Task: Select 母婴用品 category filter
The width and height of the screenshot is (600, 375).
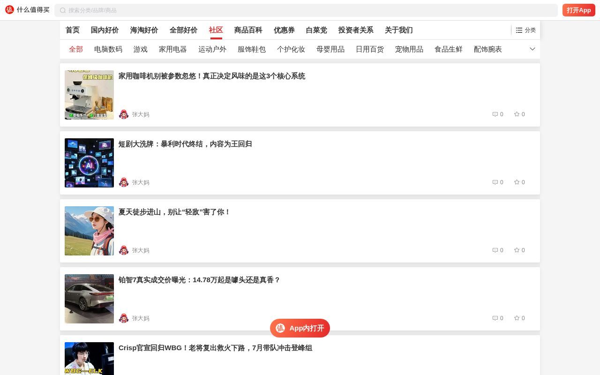Action: click(330, 49)
